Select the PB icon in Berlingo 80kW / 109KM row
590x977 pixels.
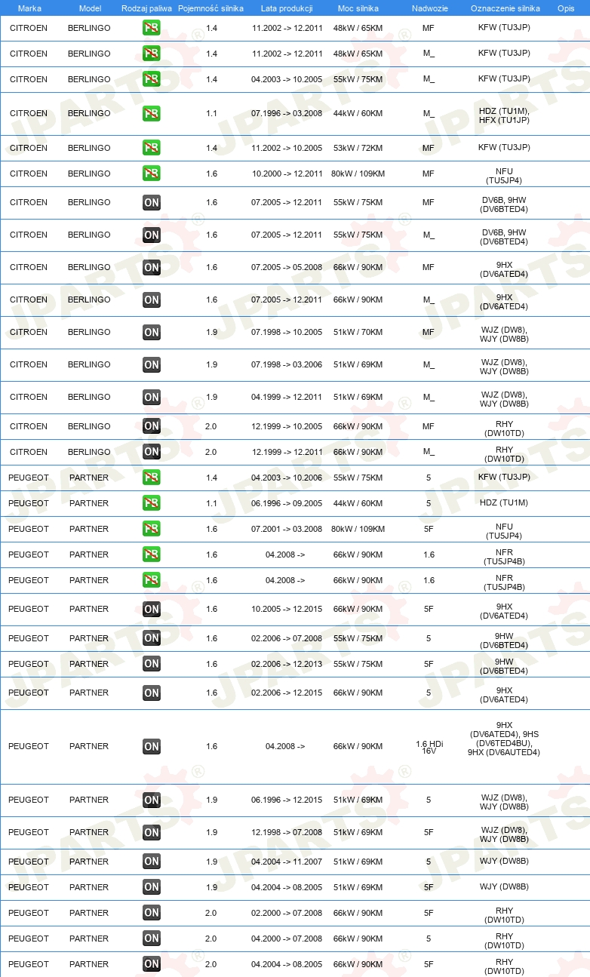coord(152,174)
